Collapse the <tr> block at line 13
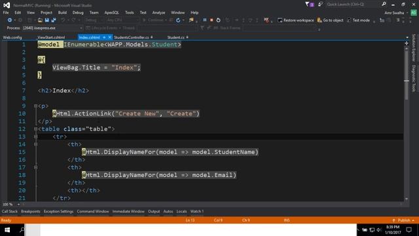 click(35, 137)
